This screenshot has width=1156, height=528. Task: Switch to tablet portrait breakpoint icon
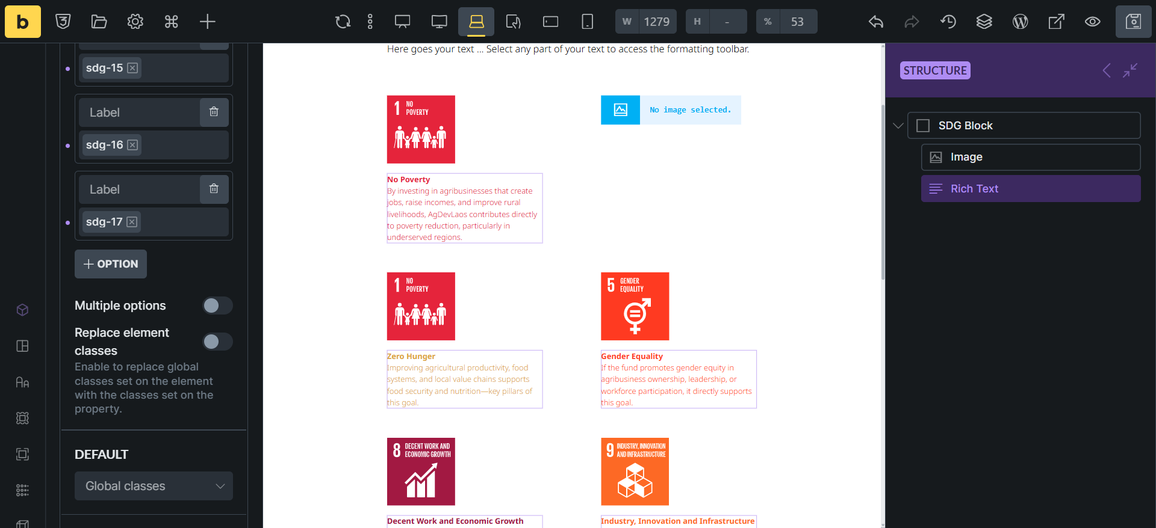click(513, 22)
